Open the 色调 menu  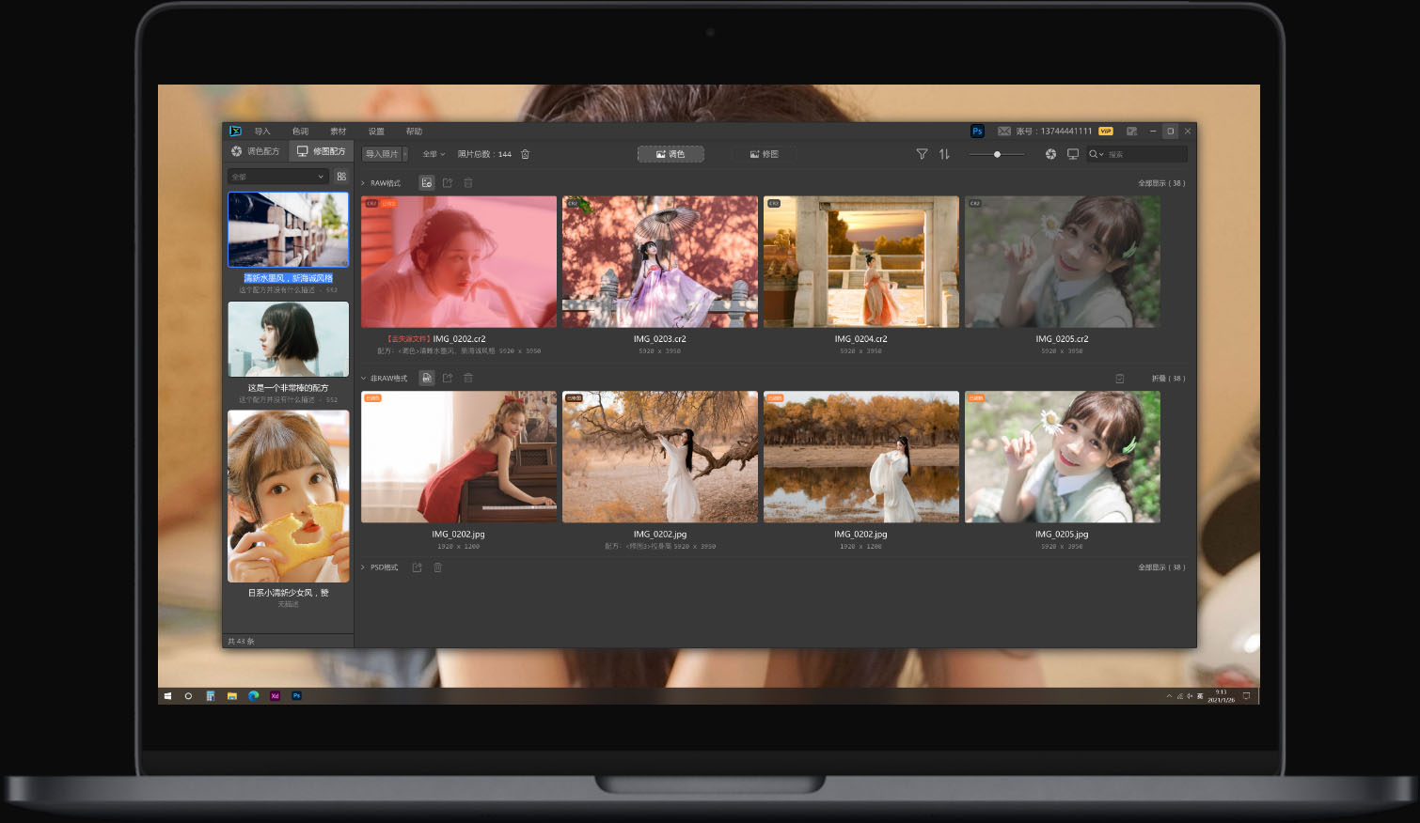pos(300,132)
